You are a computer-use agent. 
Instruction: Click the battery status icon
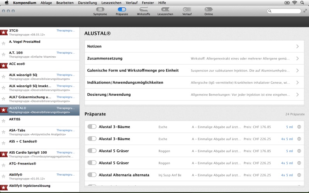point(287,3)
